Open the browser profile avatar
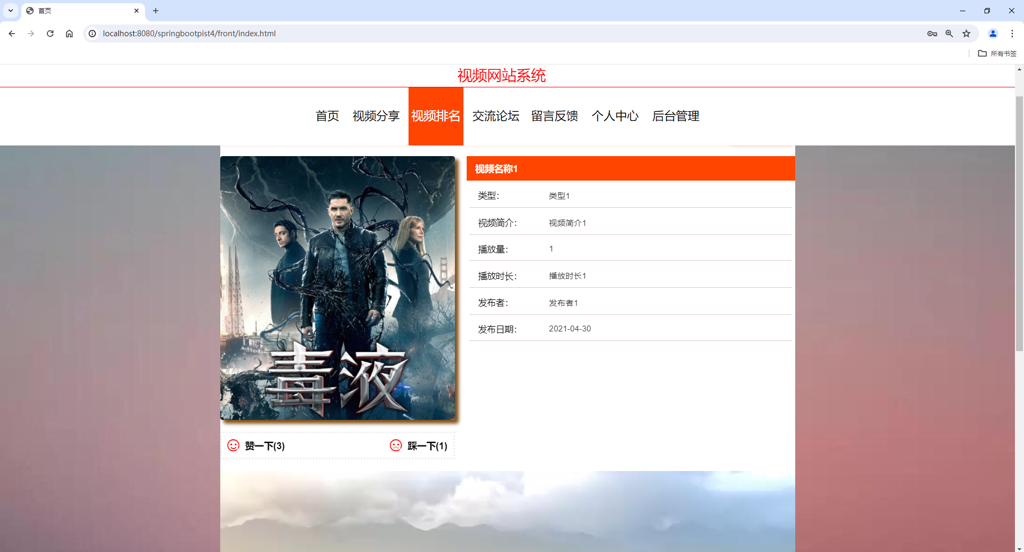Screen dimensions: 1024x552 [993, 34]
